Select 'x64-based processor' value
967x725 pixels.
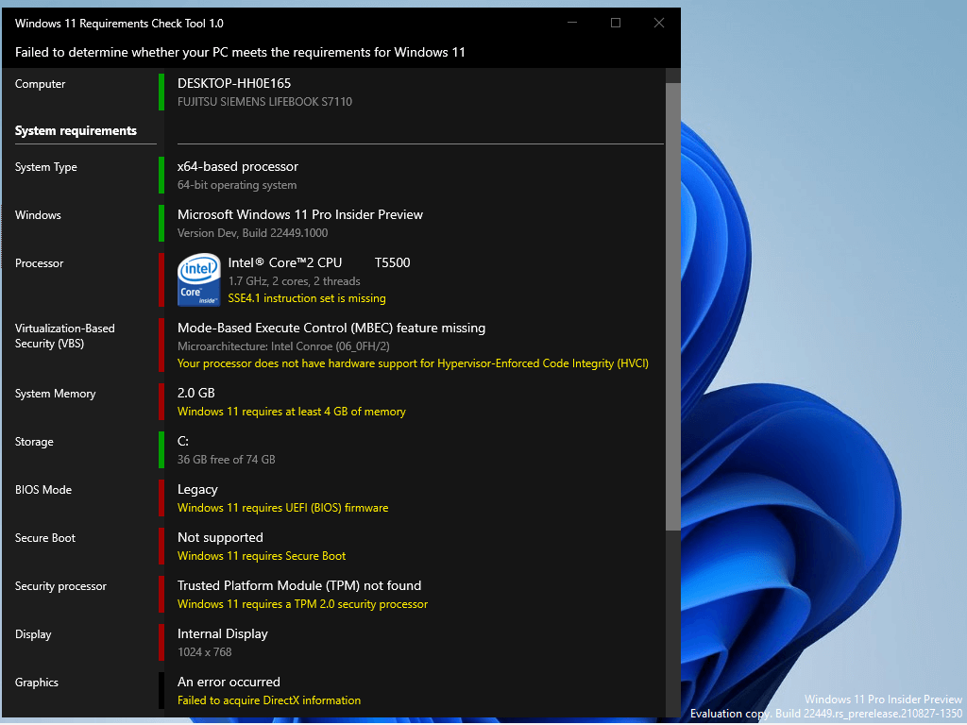(x=238, y=166)
